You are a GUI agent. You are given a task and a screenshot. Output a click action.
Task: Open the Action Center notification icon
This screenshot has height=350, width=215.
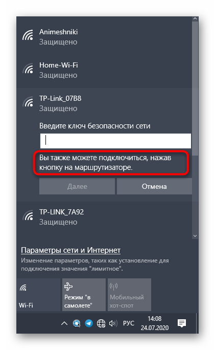coord(182,323)
